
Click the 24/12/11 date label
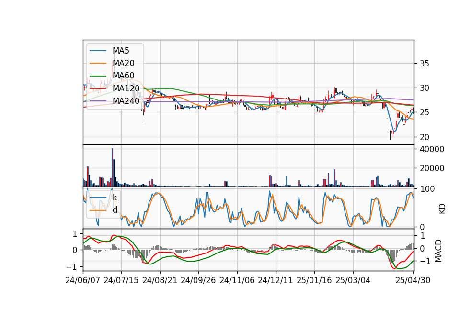(276, 280)
